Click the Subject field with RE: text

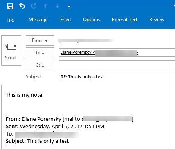117,77
